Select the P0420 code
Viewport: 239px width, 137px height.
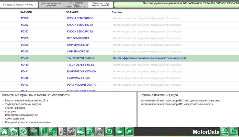[25, 58]
